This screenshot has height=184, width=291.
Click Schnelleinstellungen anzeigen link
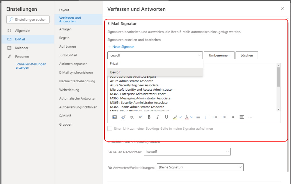(x=31, y=66)
